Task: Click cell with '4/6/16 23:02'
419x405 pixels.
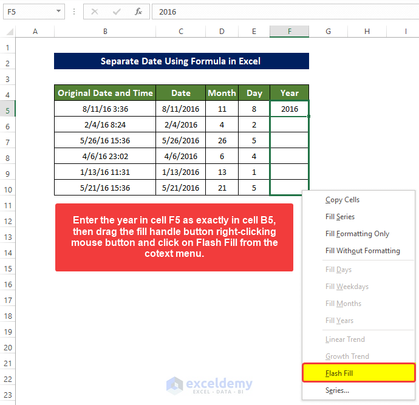Action: tap(105, 156)
